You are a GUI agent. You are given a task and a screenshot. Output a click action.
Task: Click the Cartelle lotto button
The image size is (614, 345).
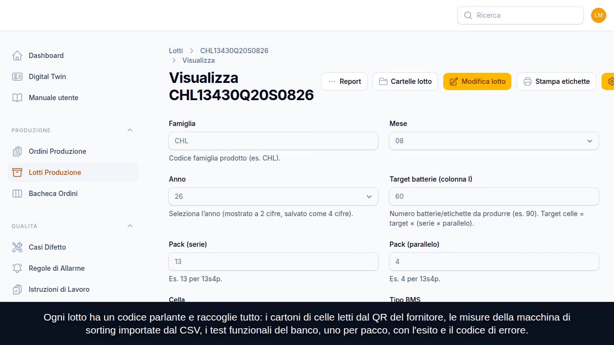click(x=405, y=81)
